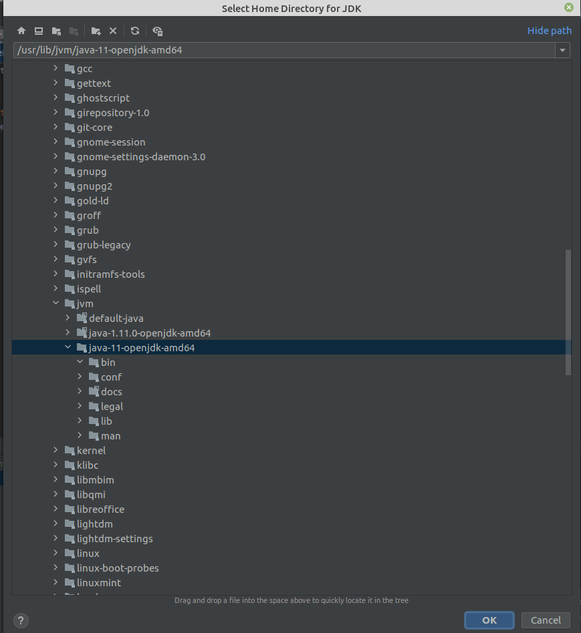Expand the kernel folder chevron
The image size is (581, 633).
pos(55,450)
